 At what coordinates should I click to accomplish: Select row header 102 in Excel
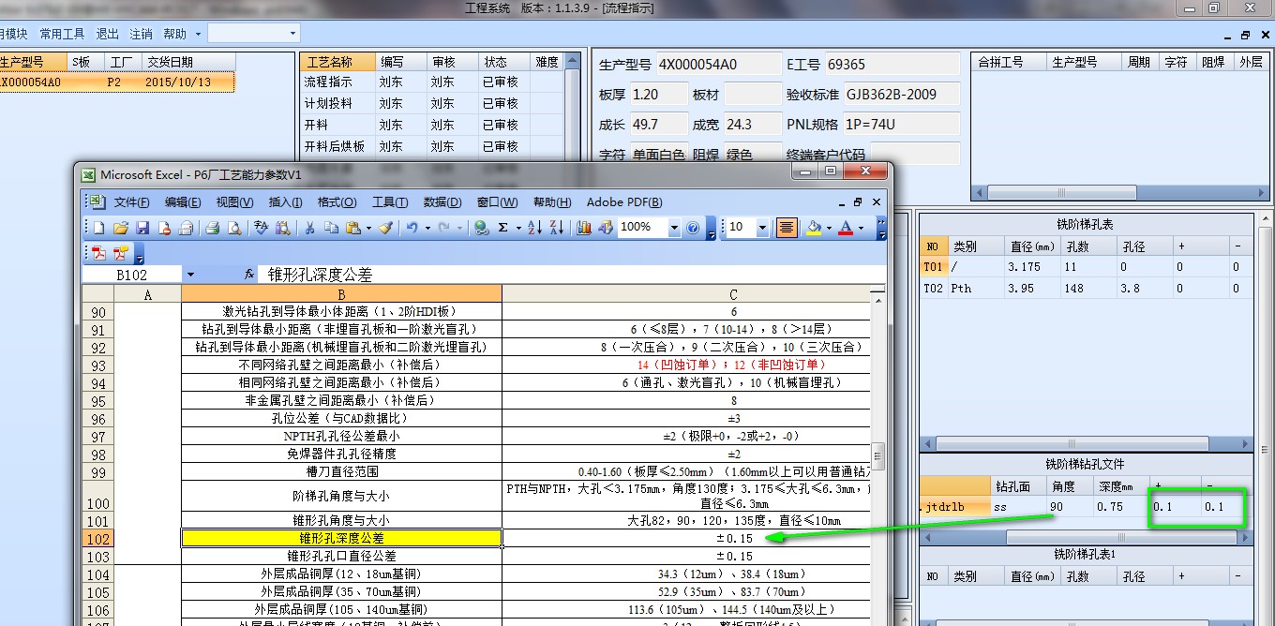click(x=98, y=539)
